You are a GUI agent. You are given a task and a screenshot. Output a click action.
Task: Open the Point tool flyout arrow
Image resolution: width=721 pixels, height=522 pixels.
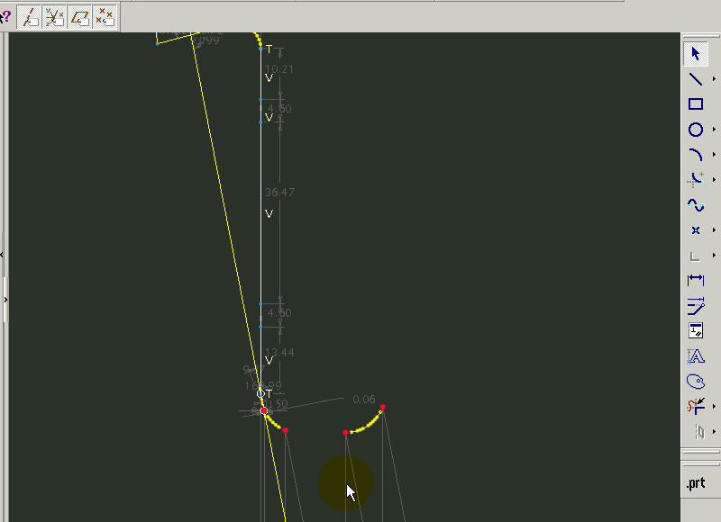pyautogui.click(x=714, y=230)
